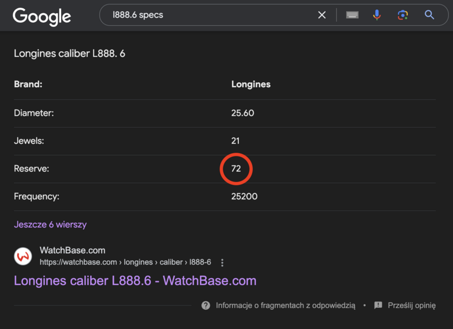Image resolution: width=453 pixels, height=329 pixels.
Task: Open the Longines caliber L888.6 result link
Action: (x=135, y=281)
